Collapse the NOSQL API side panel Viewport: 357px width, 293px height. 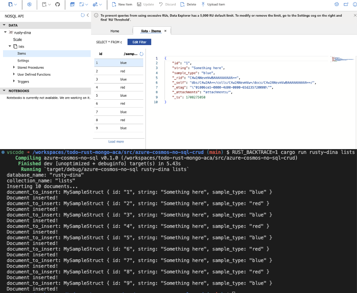click(88, 15)
